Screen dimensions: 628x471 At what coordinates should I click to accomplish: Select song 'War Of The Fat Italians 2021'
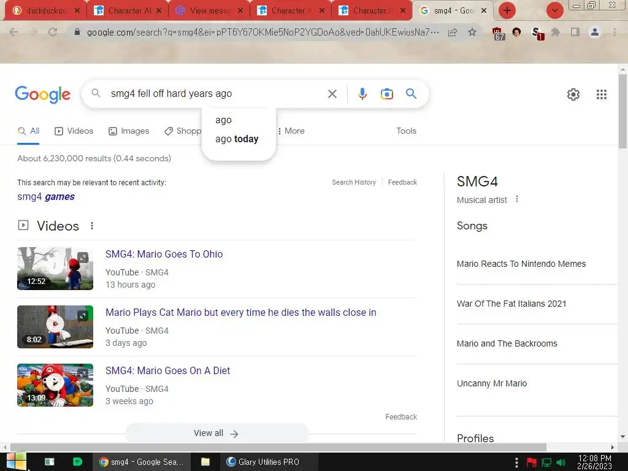pyautogui.click(x=511, y=304)
